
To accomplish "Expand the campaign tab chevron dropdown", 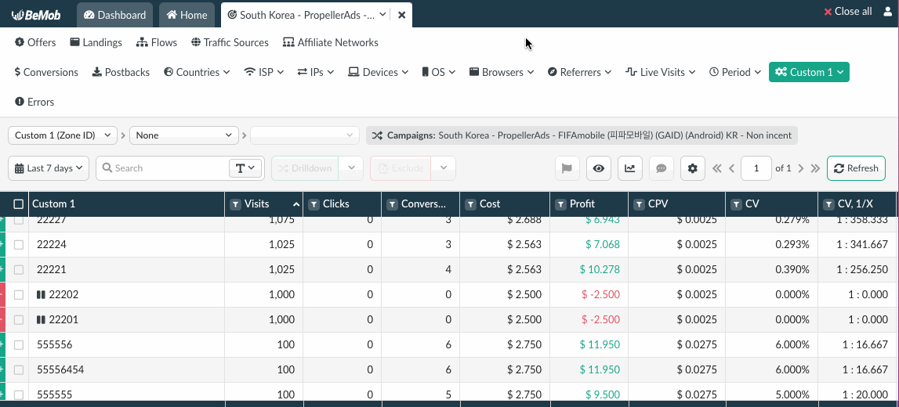I will click(383, 15).
